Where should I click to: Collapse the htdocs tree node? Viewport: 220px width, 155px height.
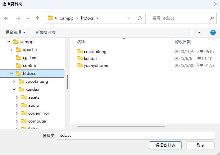pos(11,74)
